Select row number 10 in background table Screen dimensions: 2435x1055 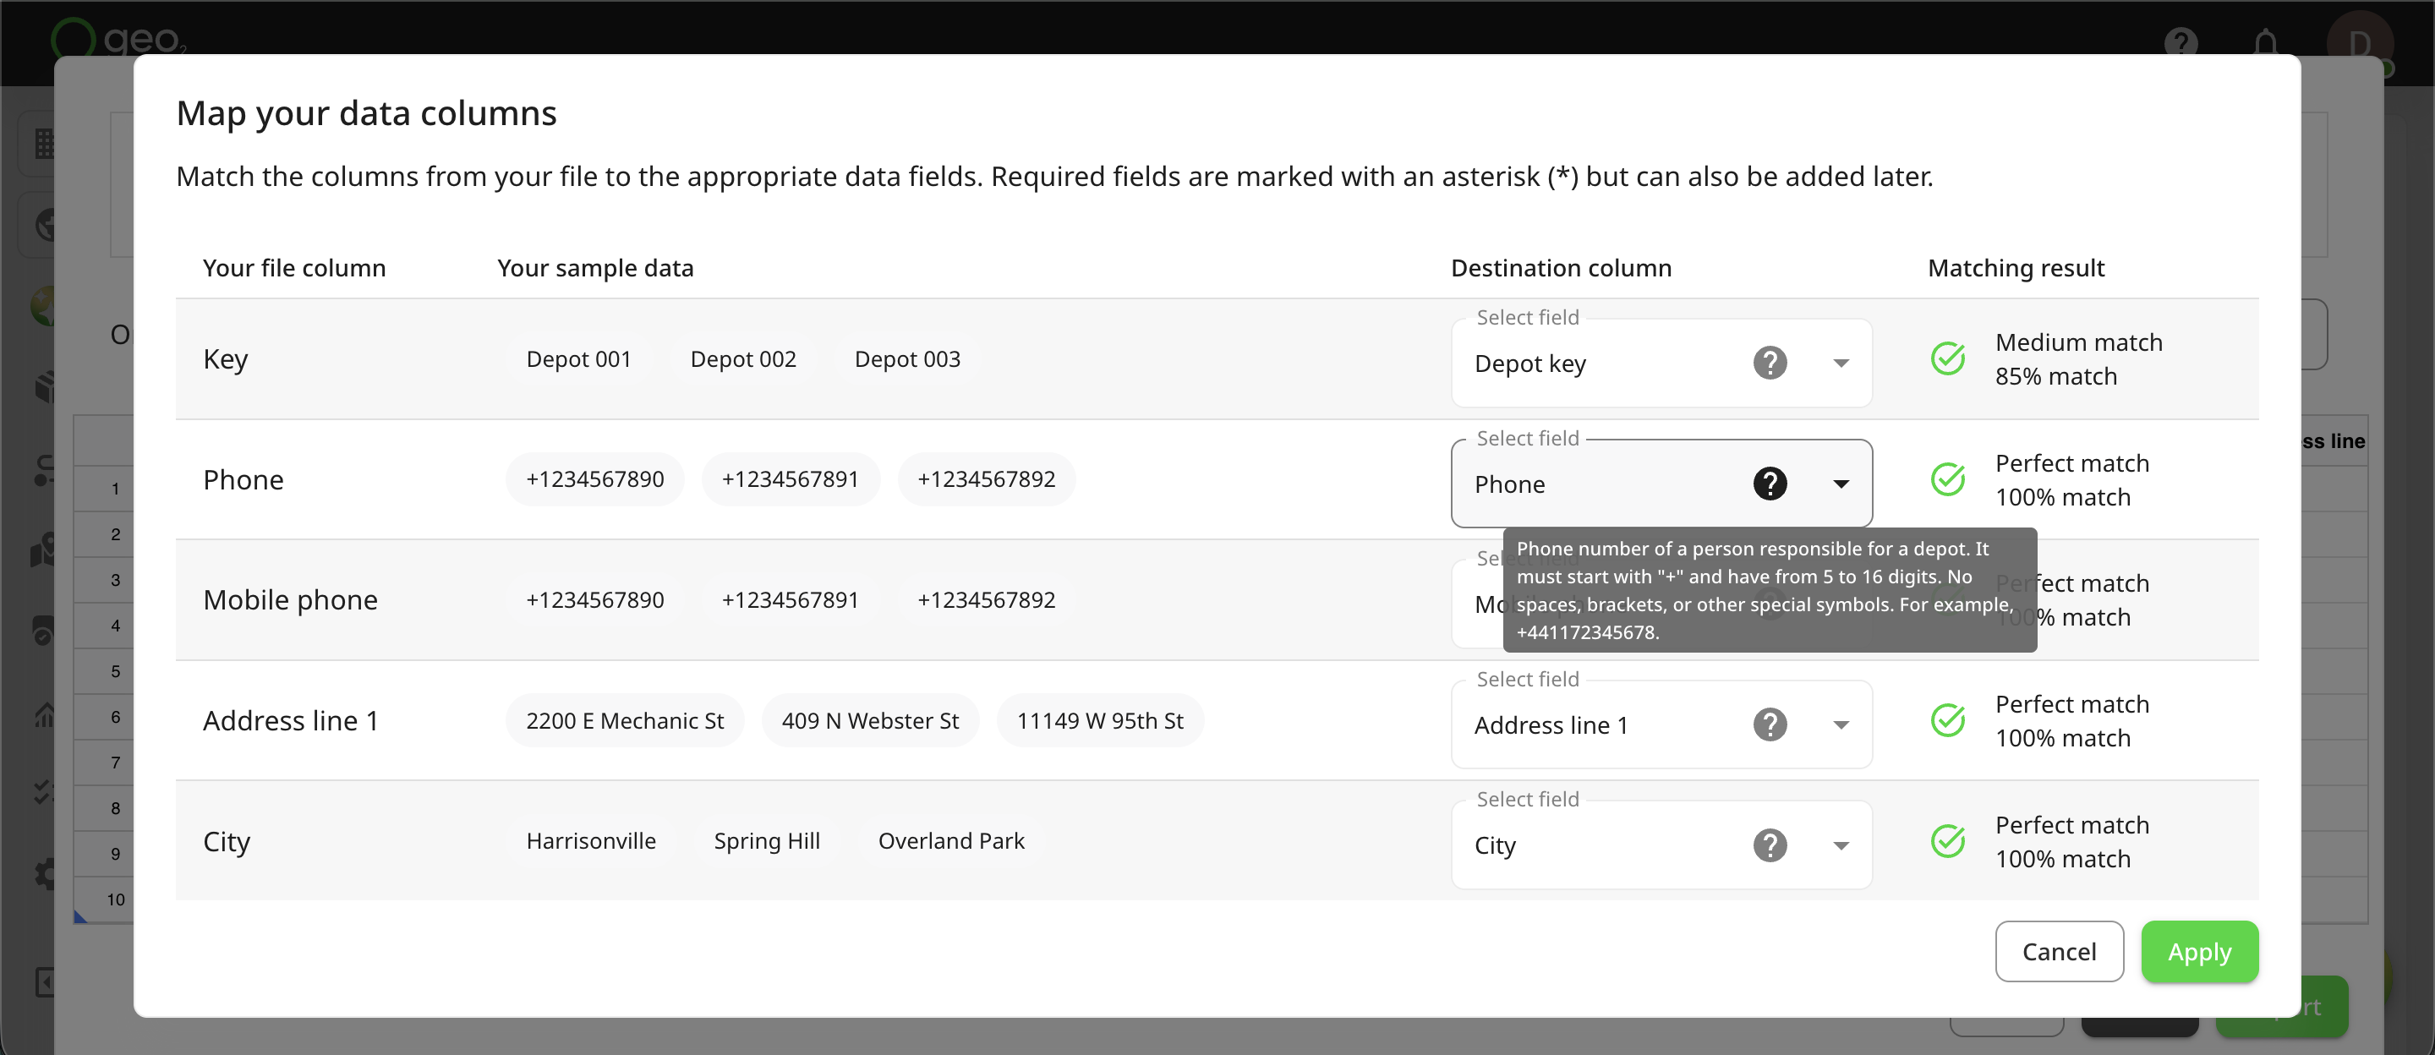[115, 899]
